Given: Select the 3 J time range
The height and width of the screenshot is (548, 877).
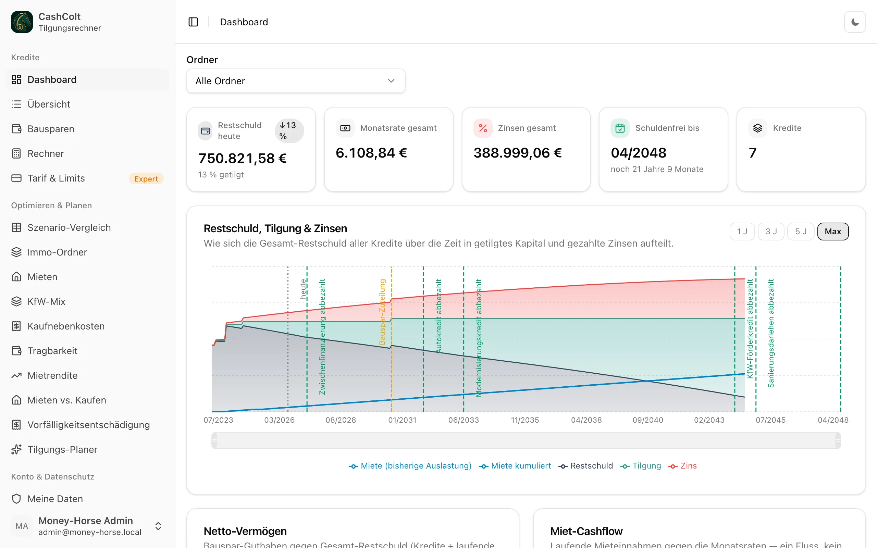Looking at the screenshot, I should point(771,231).
